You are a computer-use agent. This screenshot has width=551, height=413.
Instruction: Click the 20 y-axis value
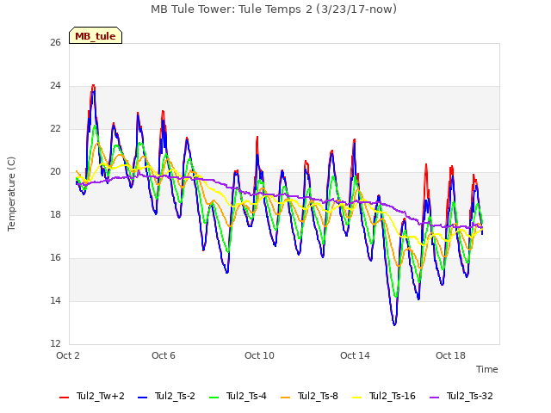coord(55,172)
